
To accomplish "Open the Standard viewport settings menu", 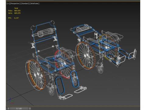I will pos(25,4).
